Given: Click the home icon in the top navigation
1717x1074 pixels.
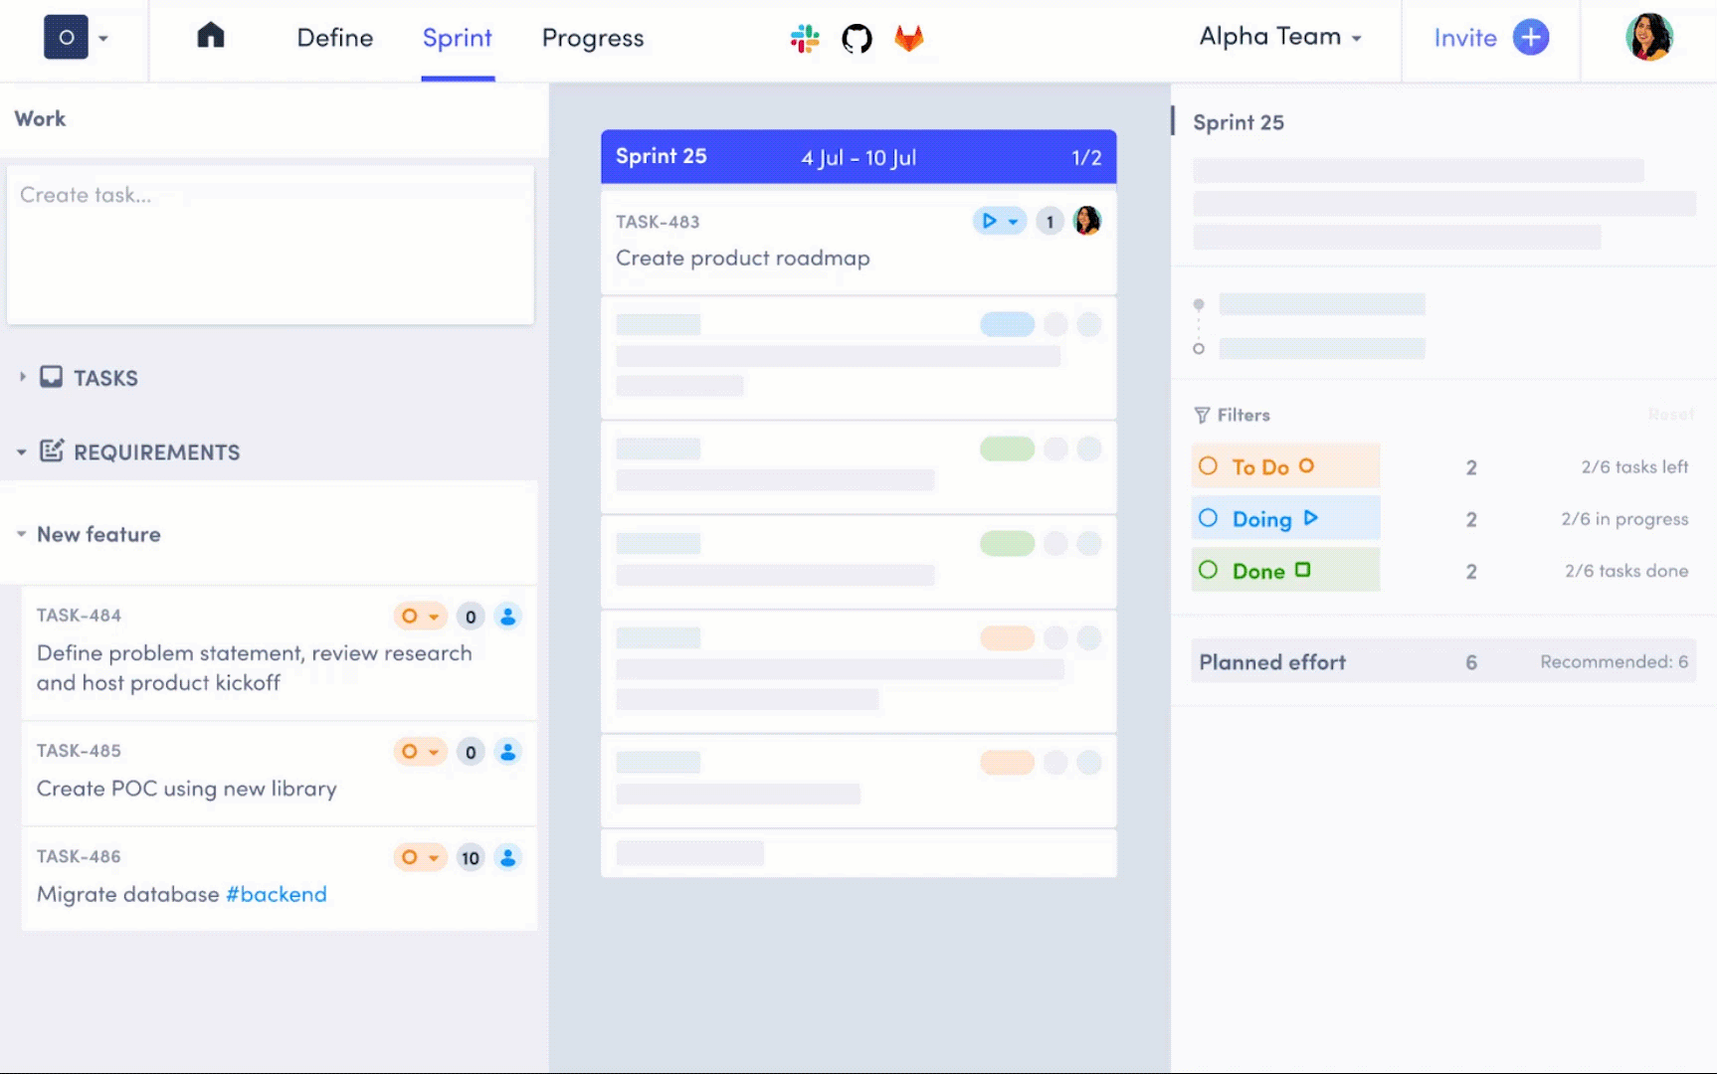Looking at the screenshot, I should [210, 37].
